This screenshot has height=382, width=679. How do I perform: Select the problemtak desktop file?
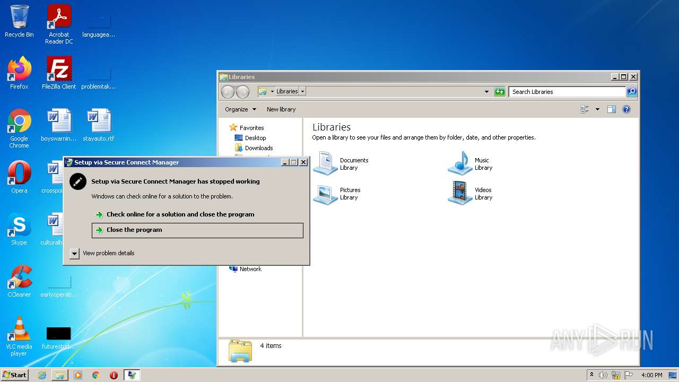[99, 77]
